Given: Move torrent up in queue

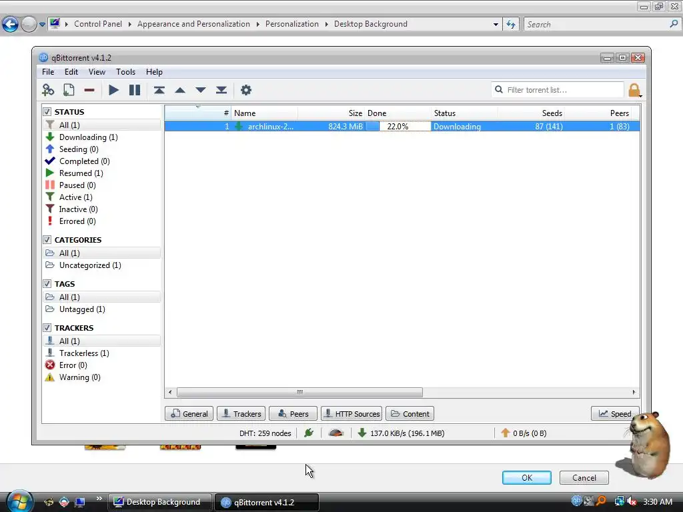Looking at the screenshot, I should point(180,90).
